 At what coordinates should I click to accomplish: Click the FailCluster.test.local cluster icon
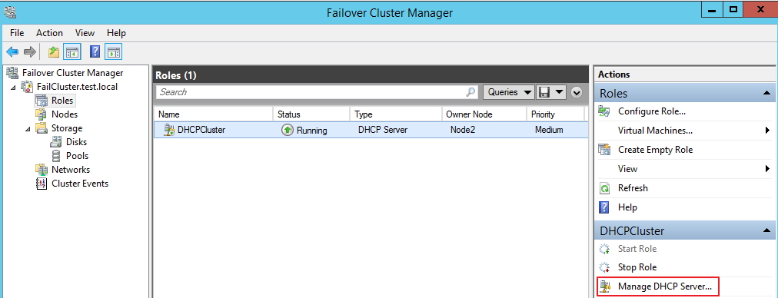27,87
